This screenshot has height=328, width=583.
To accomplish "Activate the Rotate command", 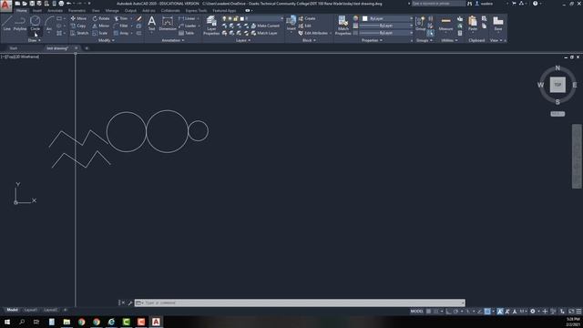I will (x=101, y=18).
